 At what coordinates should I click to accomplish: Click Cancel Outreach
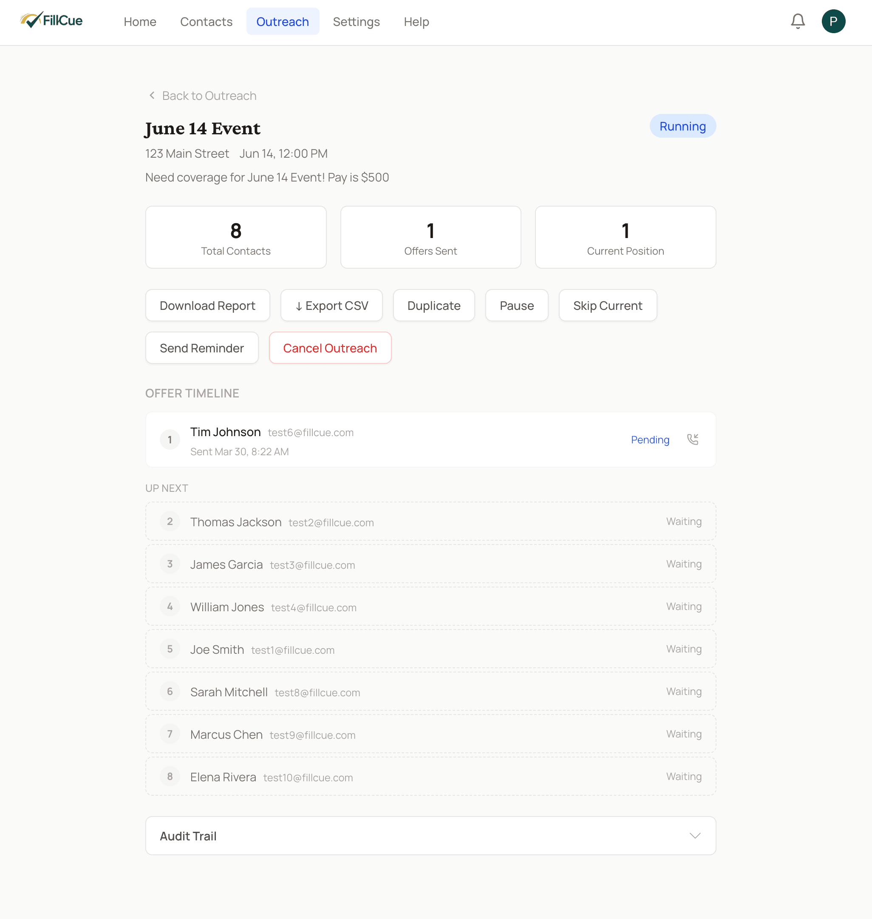click(x=330, y=348)
